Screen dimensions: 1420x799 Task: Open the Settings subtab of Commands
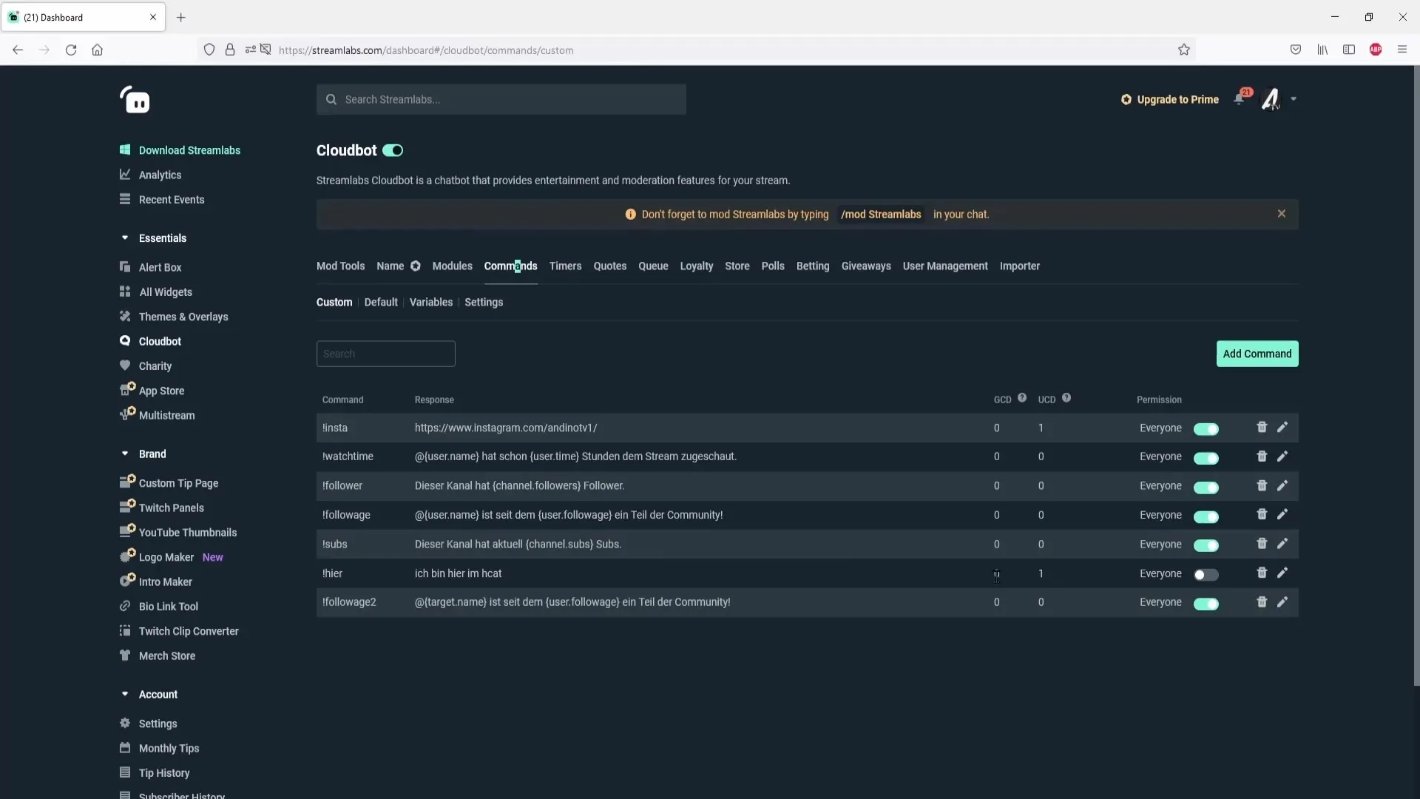click(x=484, y=303)
